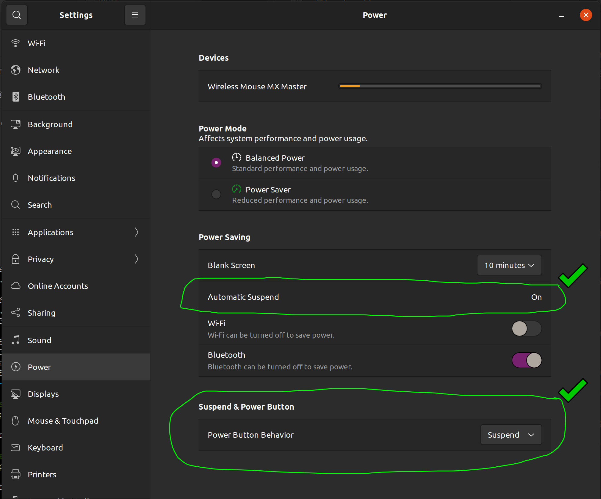Expand the Applications submenu chevron
The height and width of the screenshot is (499, 601).
click(137, 232)
